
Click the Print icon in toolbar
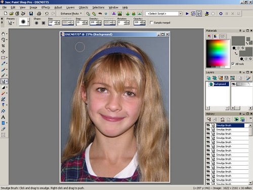(x=39, y=14)
